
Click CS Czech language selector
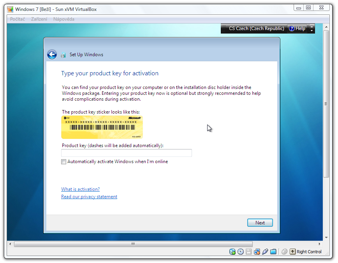tap(257, 28)
